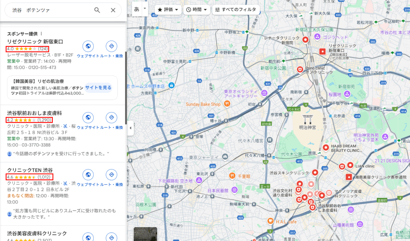This screenshot has width=410, height=241.
Task: Click the 東京ジャーミイ marker
Action: (x=225, y=157)
